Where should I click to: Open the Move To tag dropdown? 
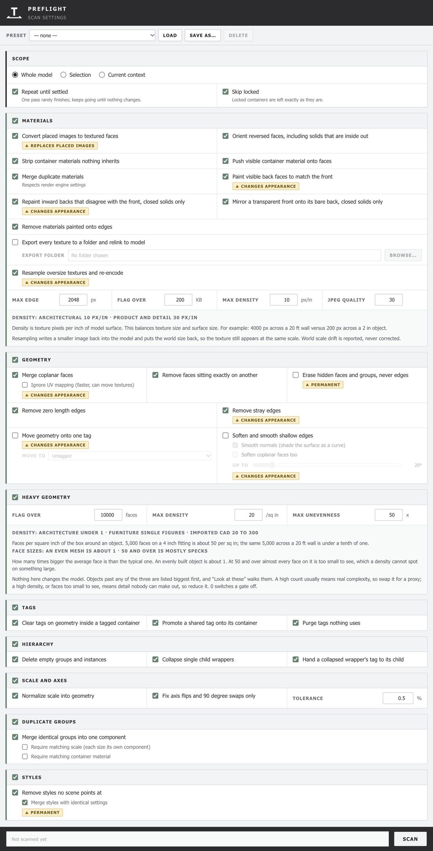coord(130,456)
